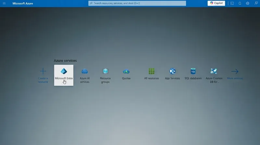Click the Microsoft Azure home title
Screen dimensions: 260x145
coord(23,3)
